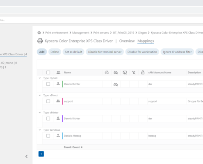Select the -02_mono | 0 tree item
The width and height of the screenshot is (203, 164).
(9, 63)
